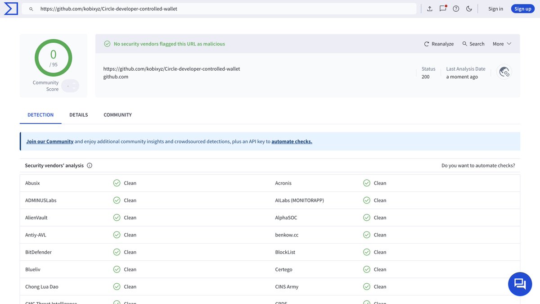Switch to the DETECTION tab
The image size is (540, 304).
(40, 115)
